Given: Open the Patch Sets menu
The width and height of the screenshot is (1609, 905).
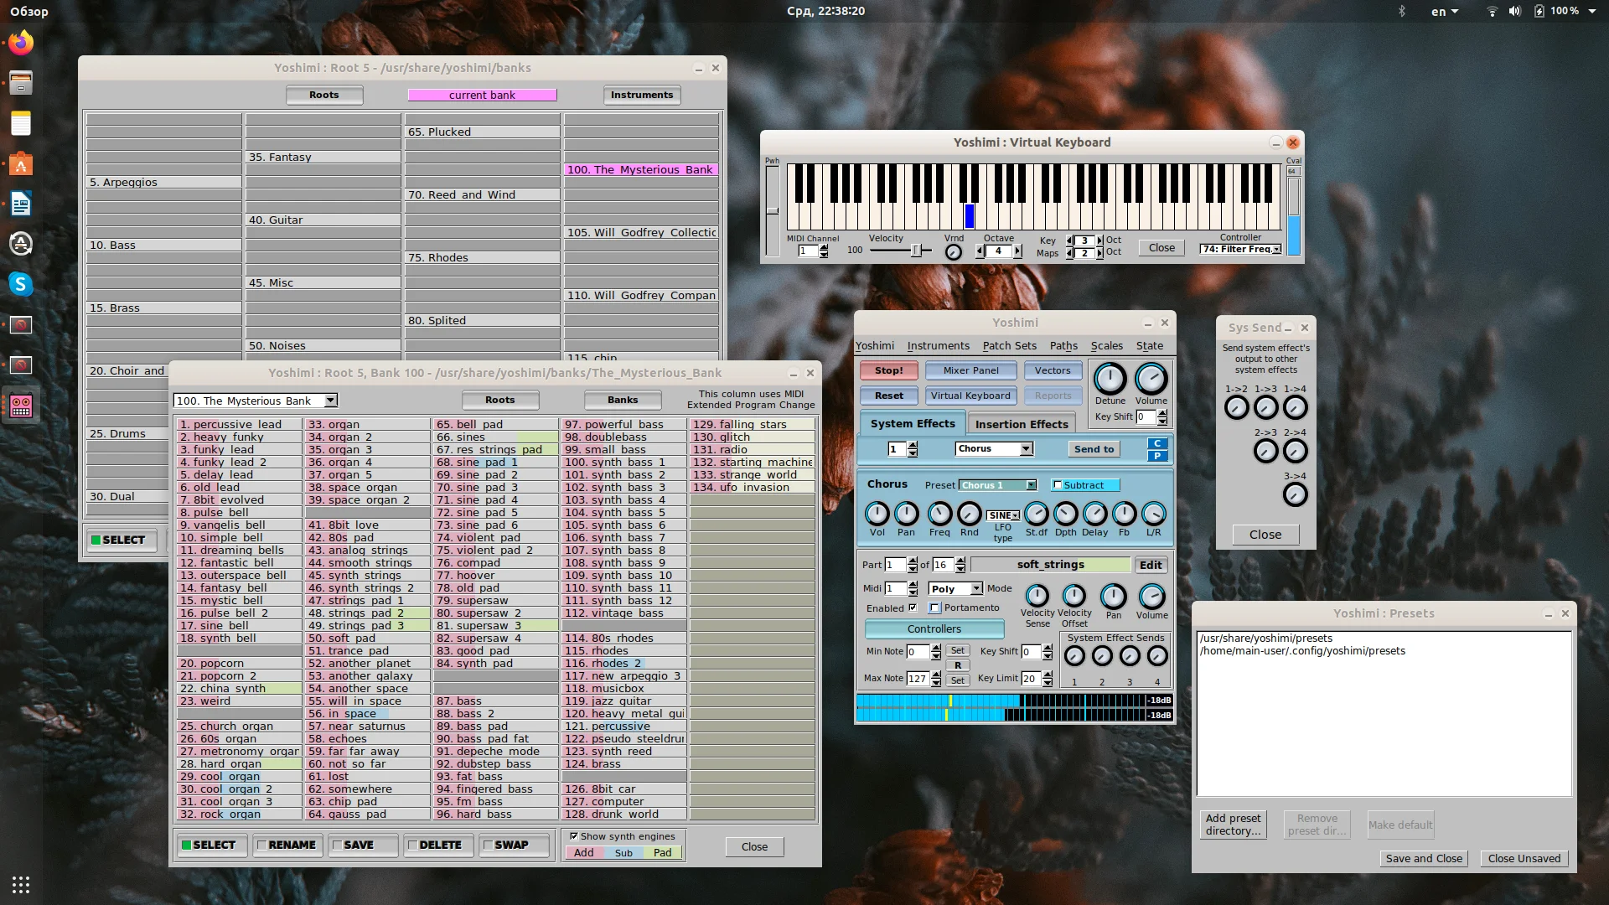Looking at the screenshot, I should click(x=1009, y=345).
